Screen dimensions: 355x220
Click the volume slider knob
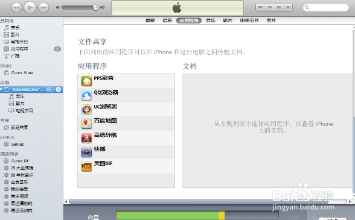click(95, 7)
